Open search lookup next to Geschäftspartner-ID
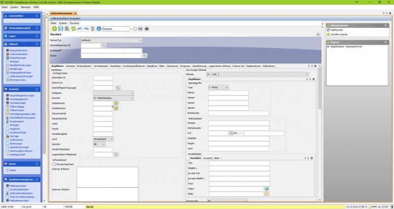394x209 pixels. point(104,45)
